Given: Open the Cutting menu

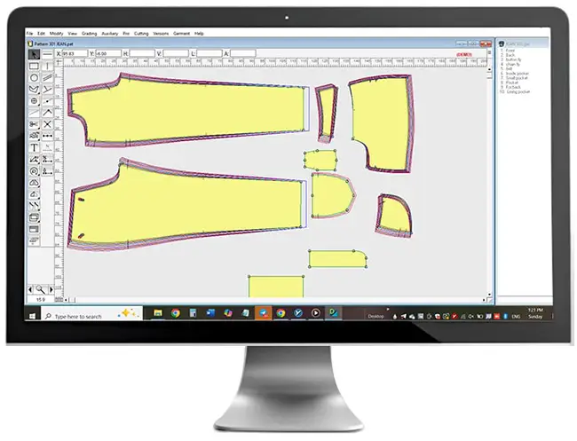Looking at the screenshot, I should click(x=141, y=34).
